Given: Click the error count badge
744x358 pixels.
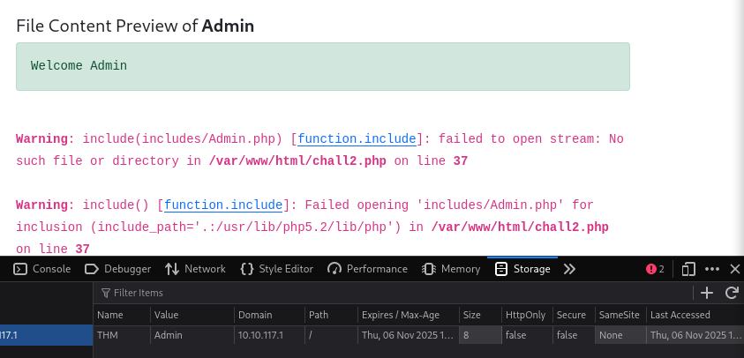Looking at the screenshot, I should coord(655,269).
